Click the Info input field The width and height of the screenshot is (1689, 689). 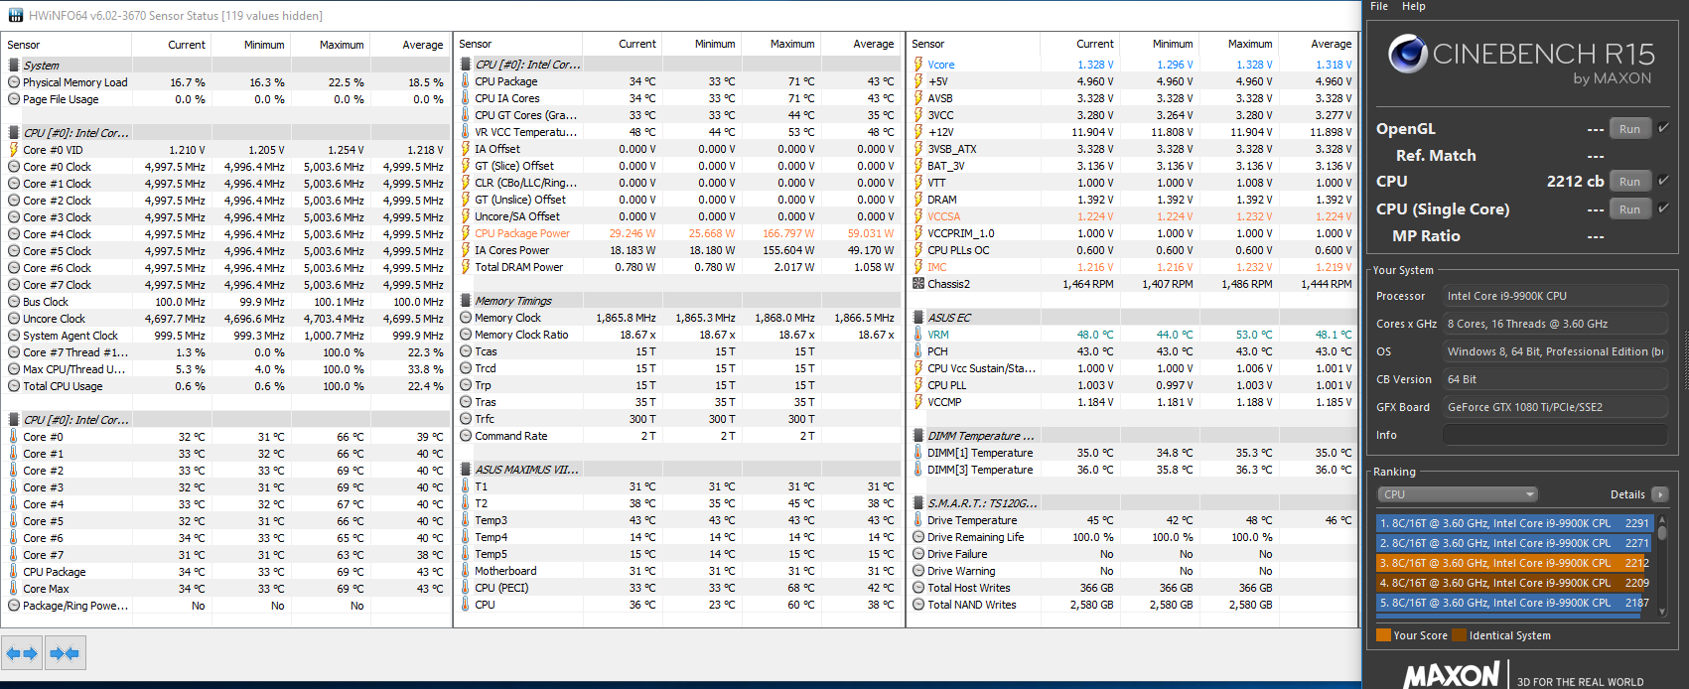coord(1554,435)
